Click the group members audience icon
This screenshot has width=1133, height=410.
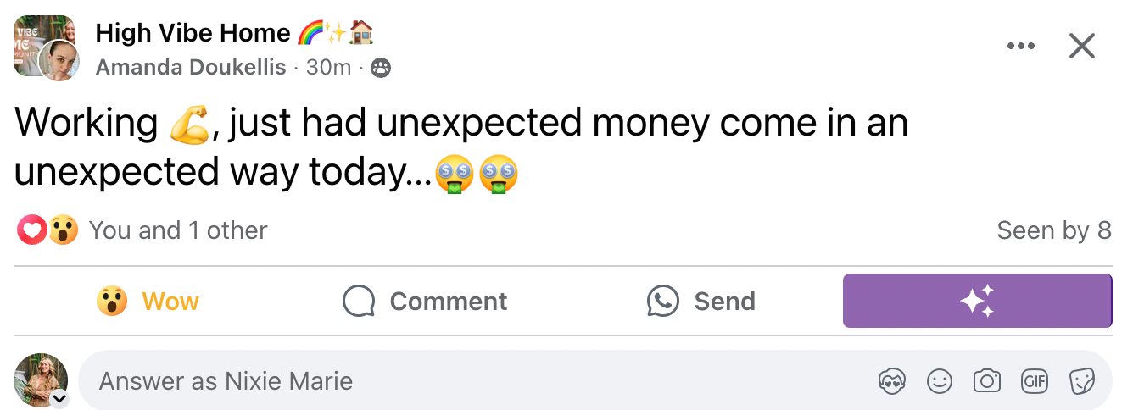click(382, 69)
